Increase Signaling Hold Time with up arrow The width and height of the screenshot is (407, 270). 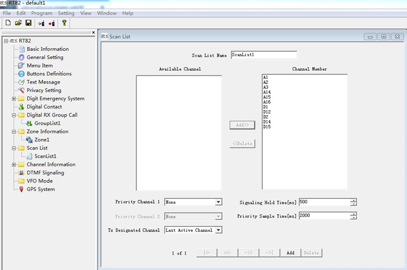(354, 200)
